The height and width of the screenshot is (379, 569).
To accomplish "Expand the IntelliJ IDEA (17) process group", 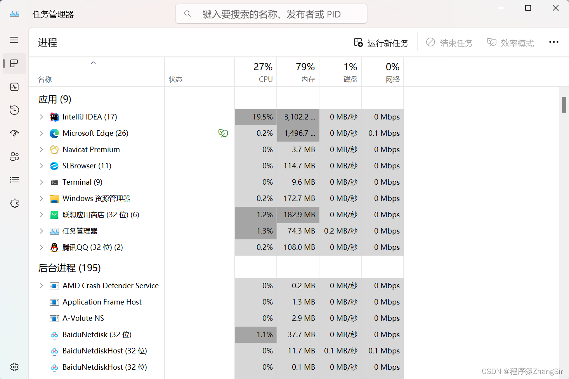I will point(42,117).
